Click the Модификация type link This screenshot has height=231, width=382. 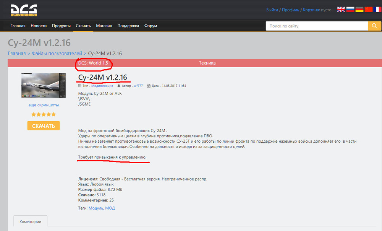(x=102, y=86)
